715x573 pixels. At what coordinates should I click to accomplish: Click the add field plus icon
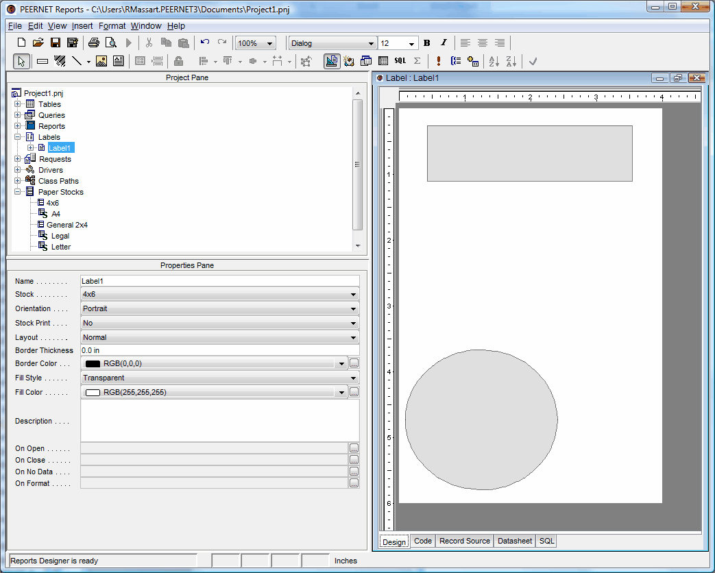[x=473, y=61]
